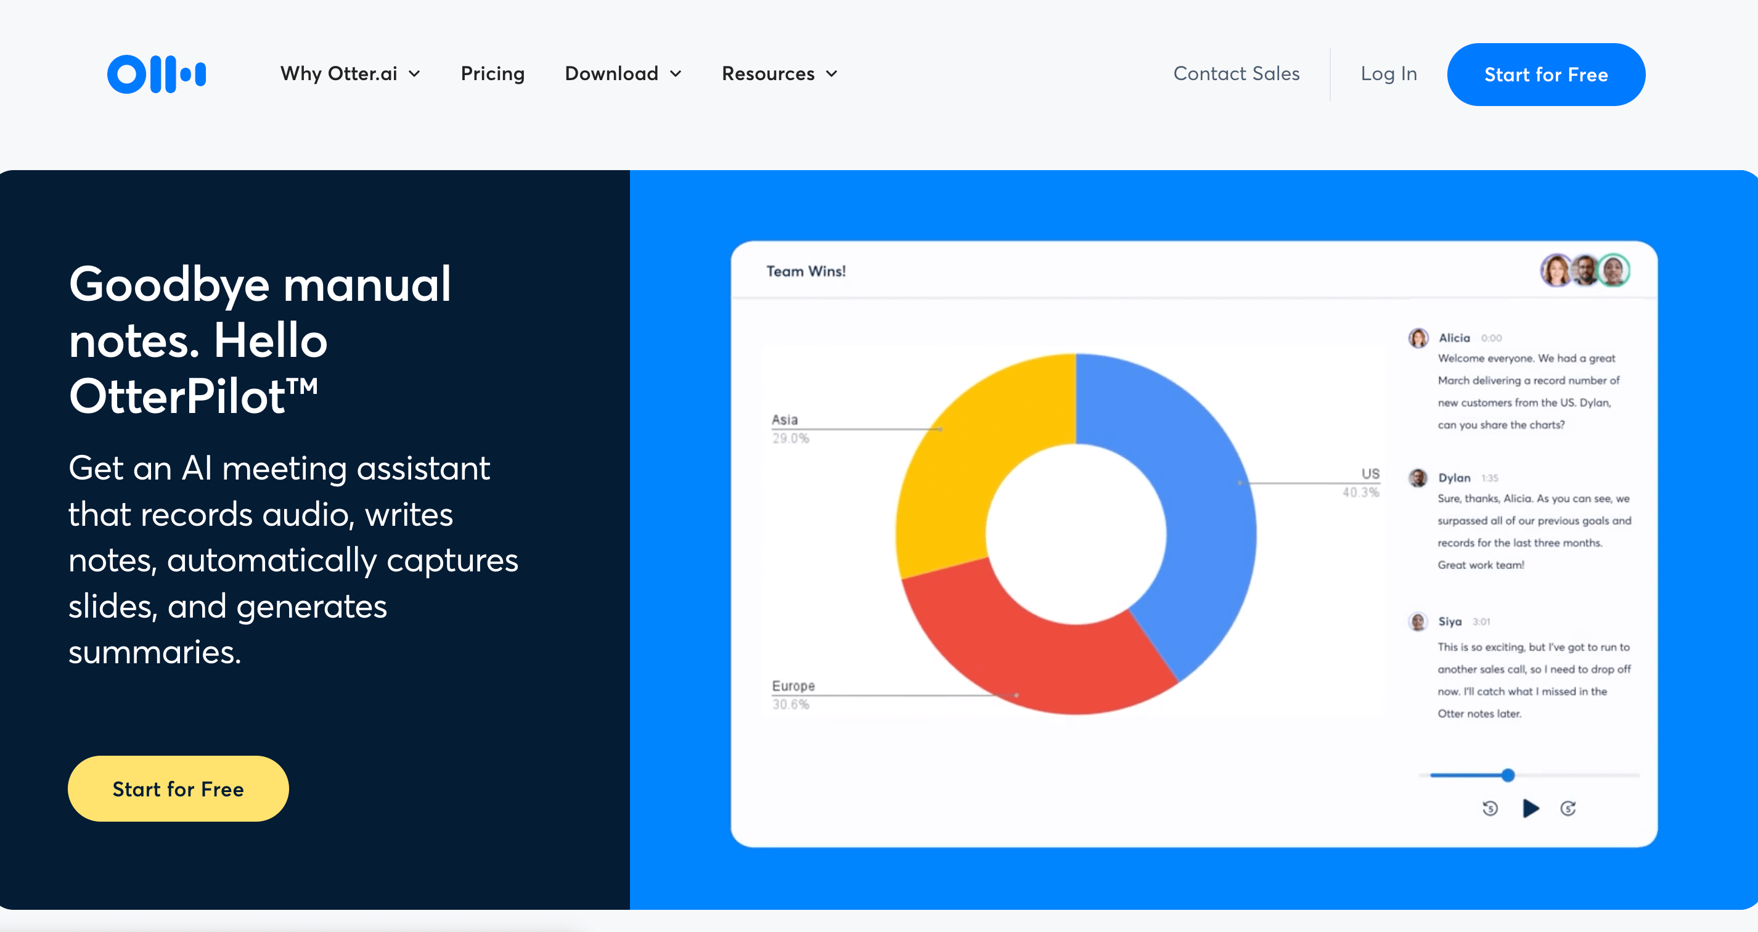Click the speaker name 'Dylan'
This screenshot has width=1758, height=932.
point(1454,478)
